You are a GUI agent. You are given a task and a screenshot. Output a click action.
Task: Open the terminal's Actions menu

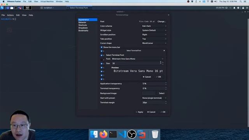click(11, 15)
